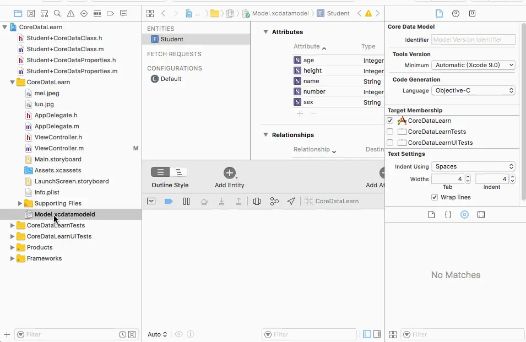Sort by Relationship column header
Viewport: 526px width, 342px height.
tap(314, 150)
